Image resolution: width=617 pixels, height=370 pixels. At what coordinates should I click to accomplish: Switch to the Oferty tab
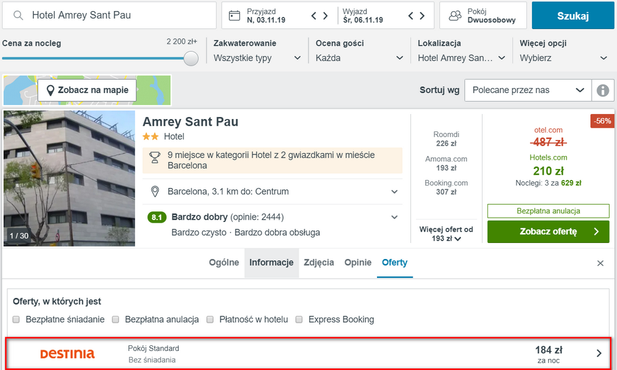tap(395, 263)
